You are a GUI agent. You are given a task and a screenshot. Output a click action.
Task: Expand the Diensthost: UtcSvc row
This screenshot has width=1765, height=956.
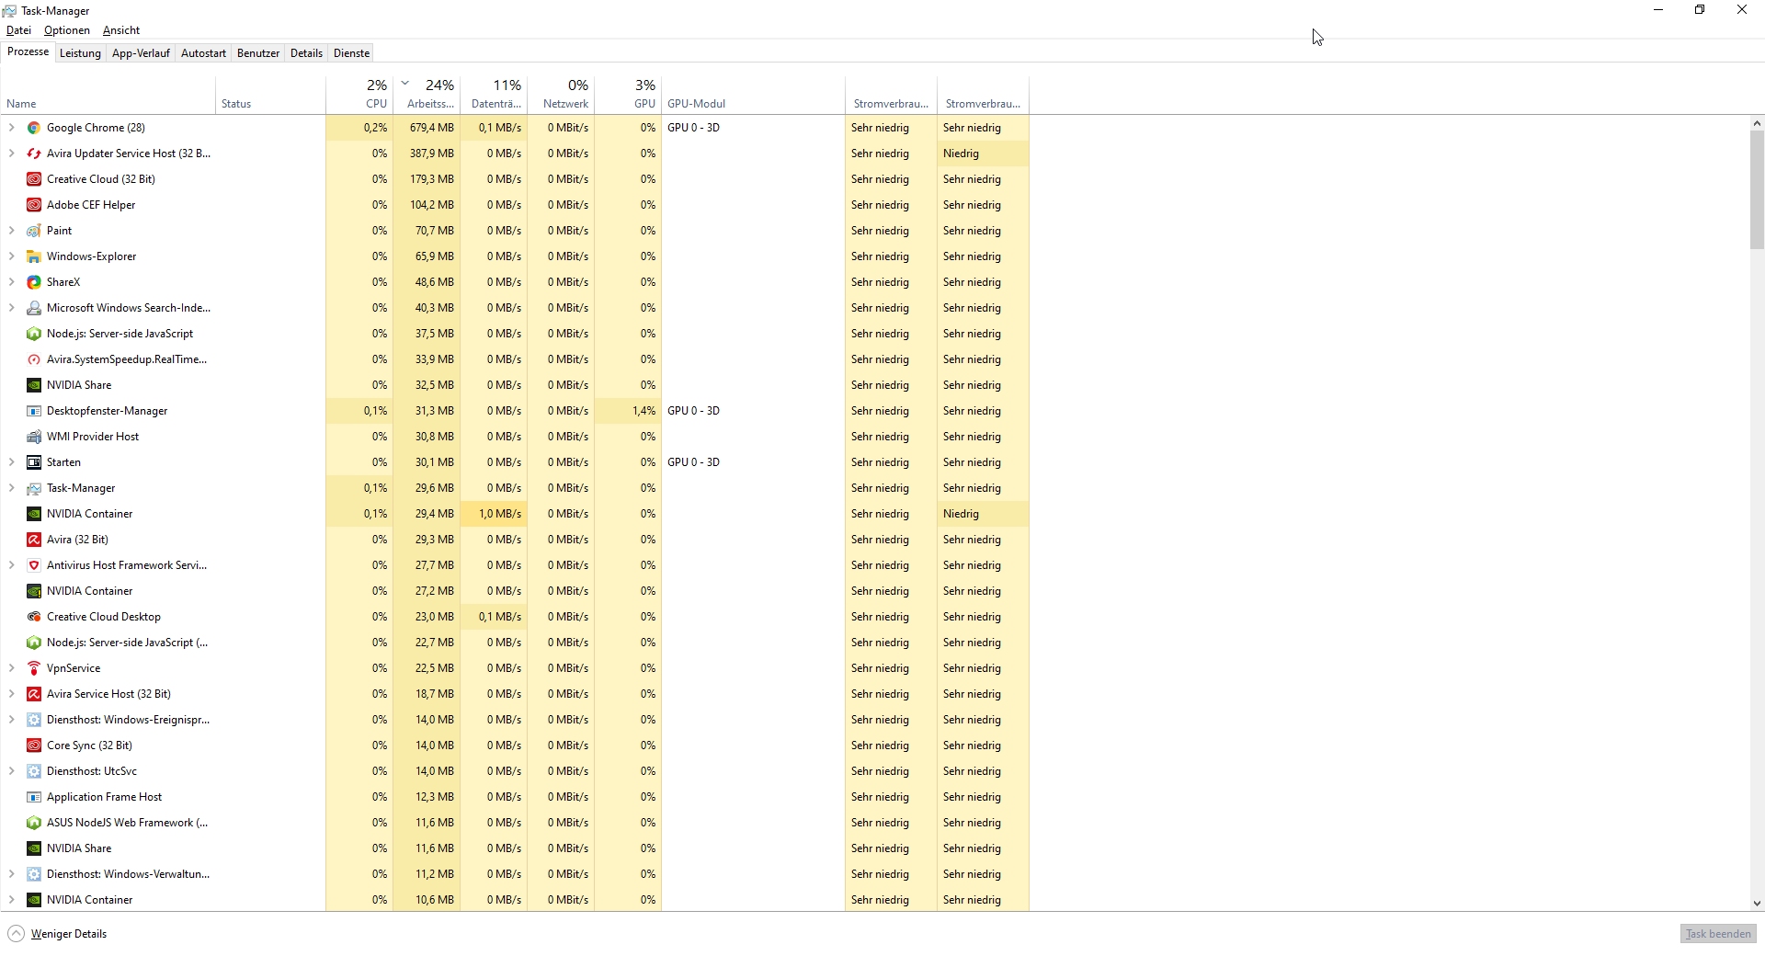pos(12,771)
